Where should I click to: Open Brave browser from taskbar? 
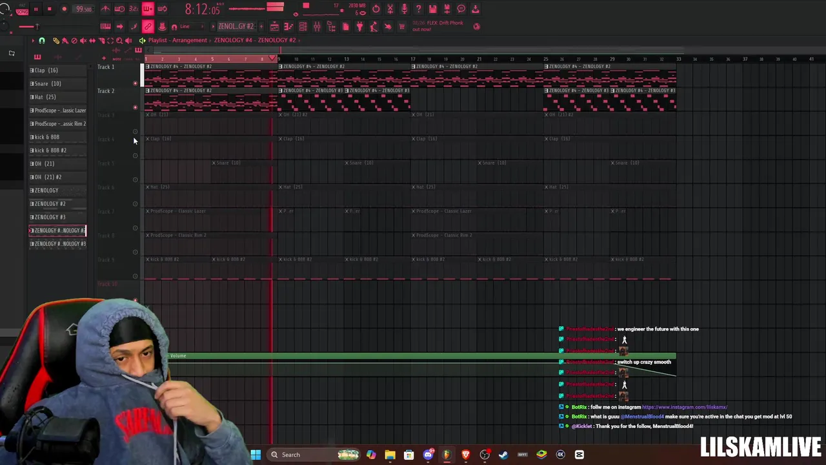pos(466,455)
